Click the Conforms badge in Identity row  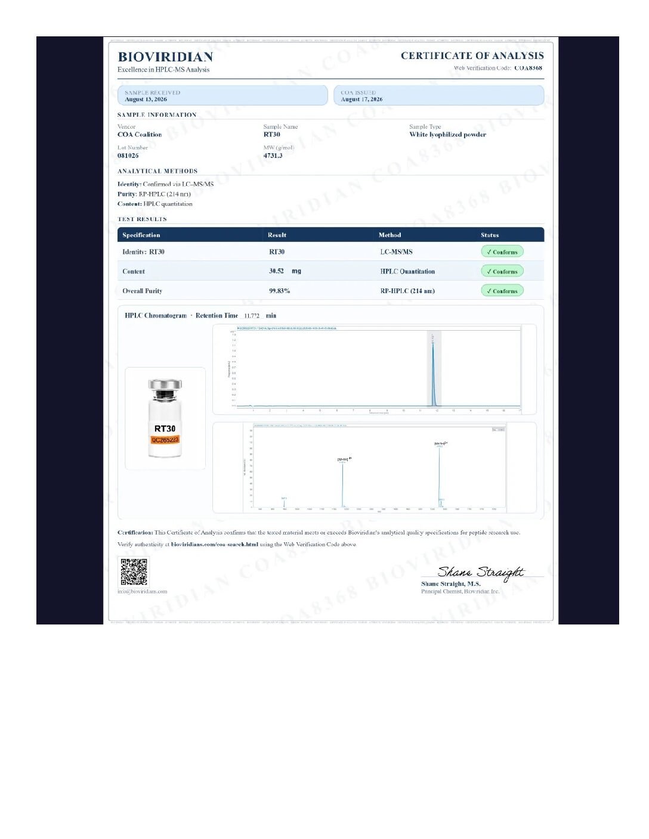(x=502, y=252)
